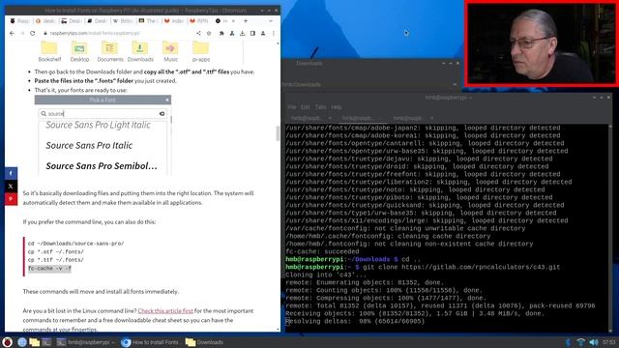Share article on Pinterest
Image resolution: width=619 pixels, height=348 pixels.
pos(11,199)
